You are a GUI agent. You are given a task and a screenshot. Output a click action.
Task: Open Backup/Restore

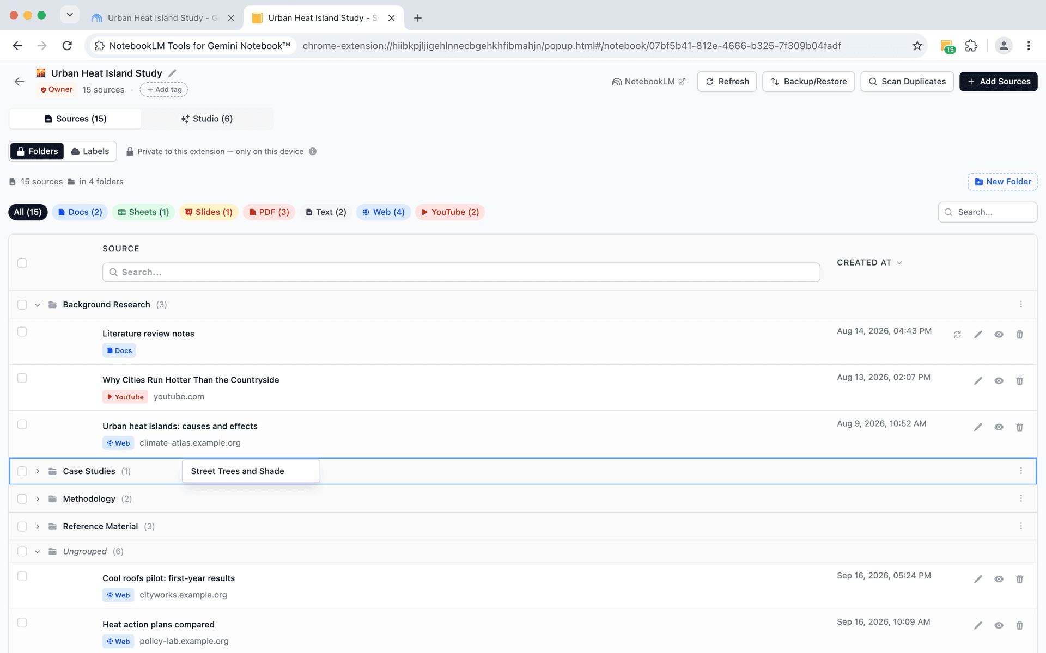(808, 82)
